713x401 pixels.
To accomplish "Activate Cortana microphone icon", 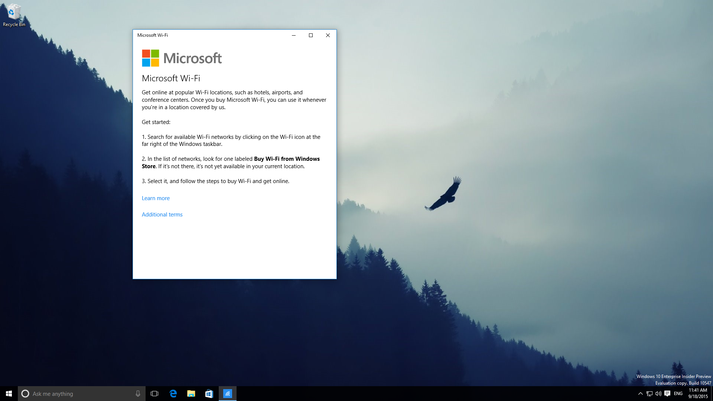I will click(x=138, y=394).
